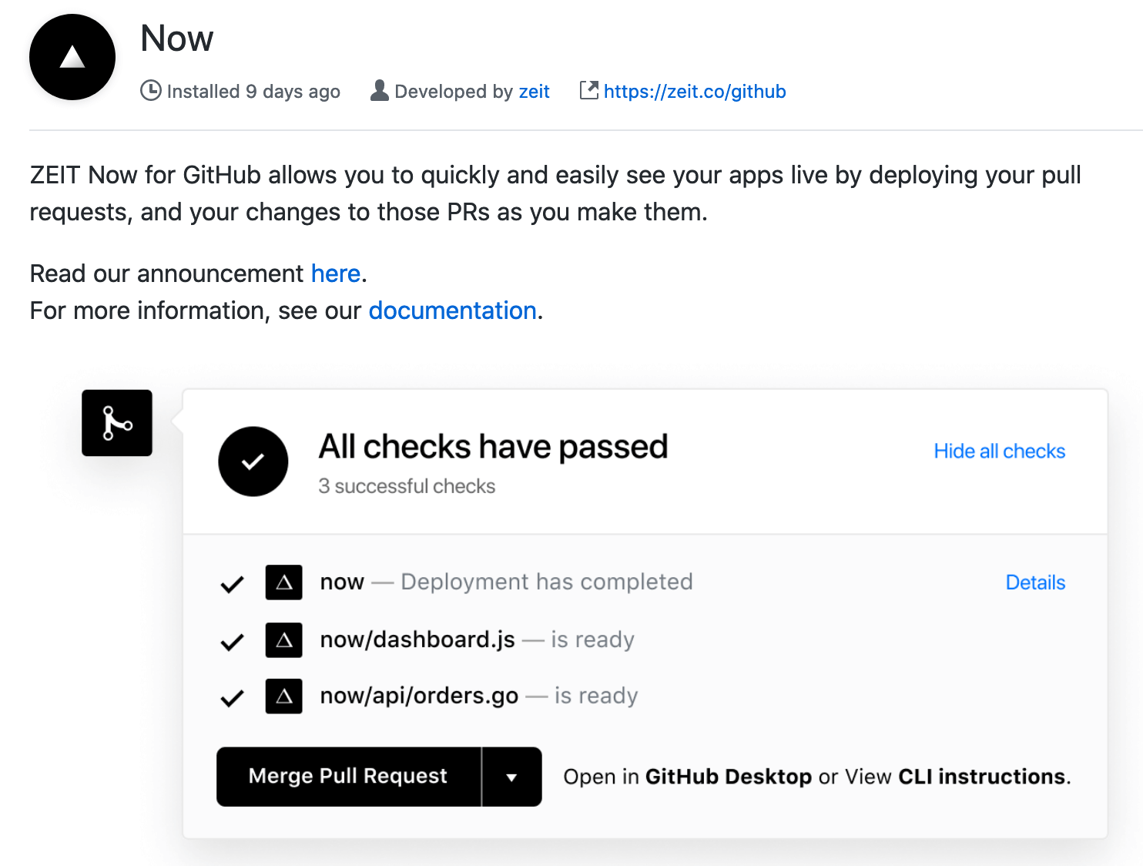Click the checkmark next to now/api/orders.go row
This screenshot has height=866, width=1143.
232,698
